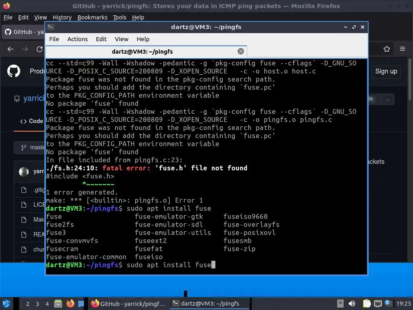The image size is (413, 310).
Task: Open the Firefox hamburger menu
Action: pos(403,49)
